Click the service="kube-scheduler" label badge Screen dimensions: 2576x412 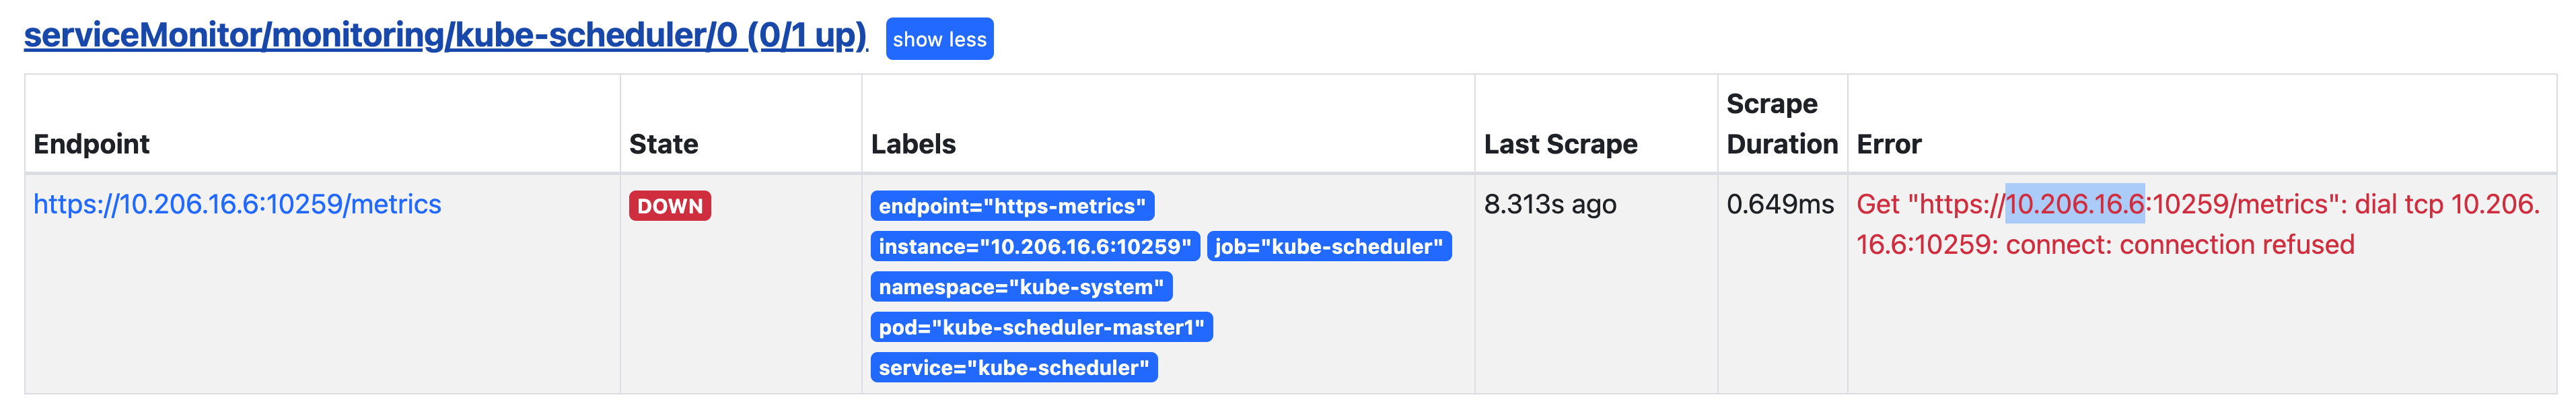tap(1013, 368)
